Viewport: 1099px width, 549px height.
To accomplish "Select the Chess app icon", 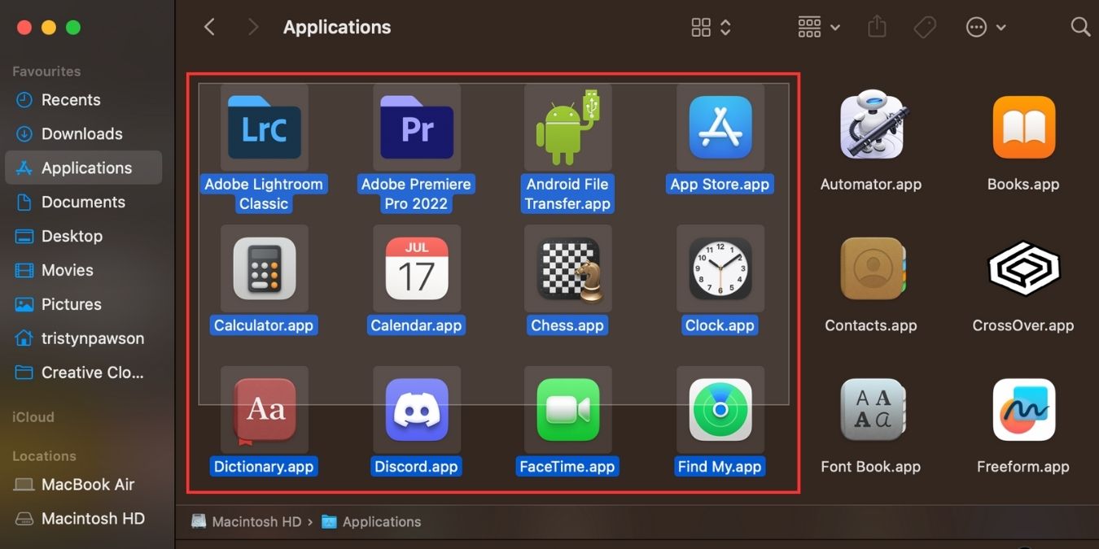I will 569,270.
